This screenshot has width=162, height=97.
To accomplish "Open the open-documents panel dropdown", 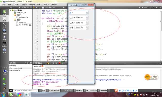I will [x=25, y=63].
